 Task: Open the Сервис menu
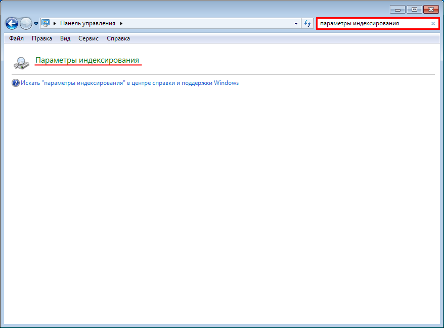tap(88, 38)
